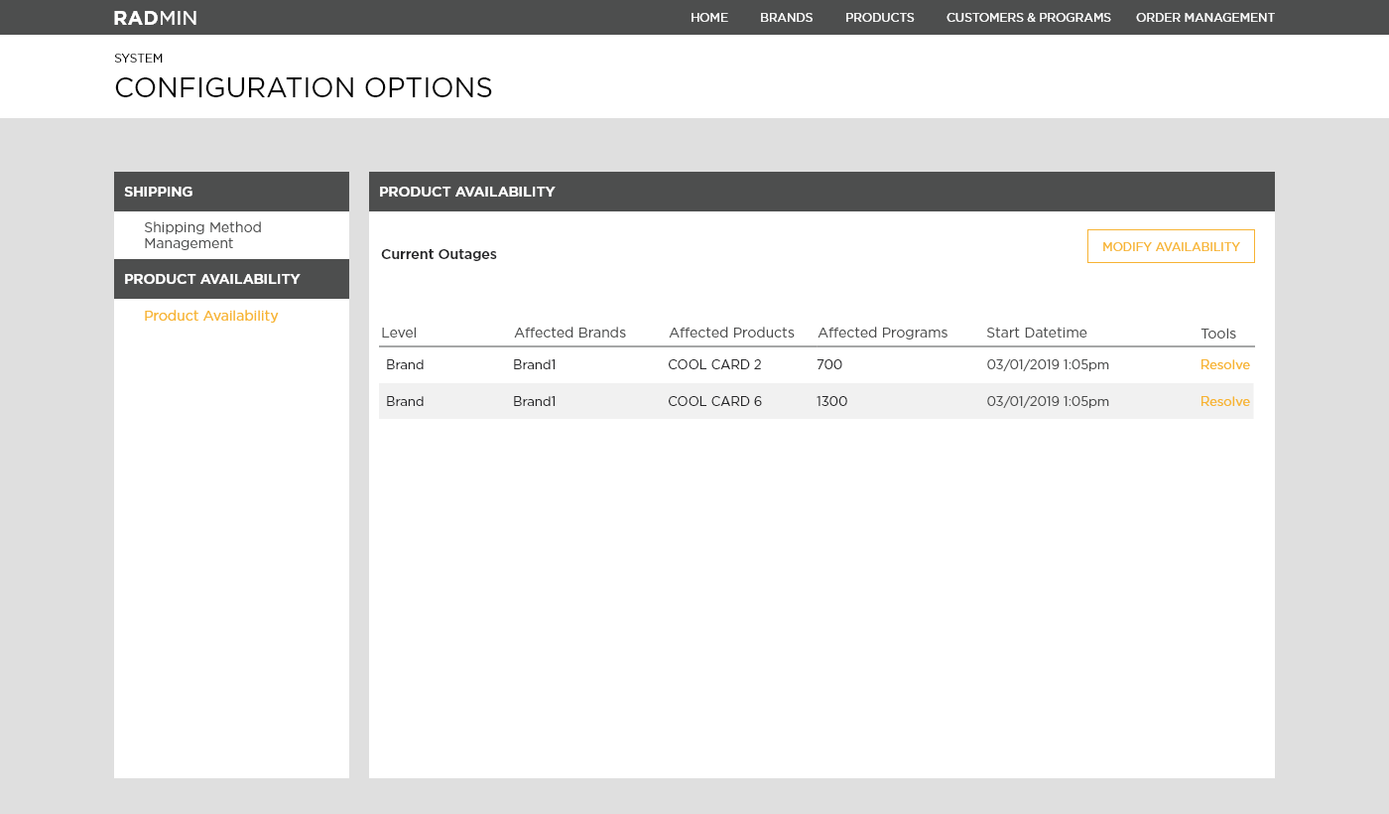Open the CUSTOMERS & PROGRAMS menu
The width and height of the screenshot is (1389, 814).
pyautogui.click(x=1028, y=17)
